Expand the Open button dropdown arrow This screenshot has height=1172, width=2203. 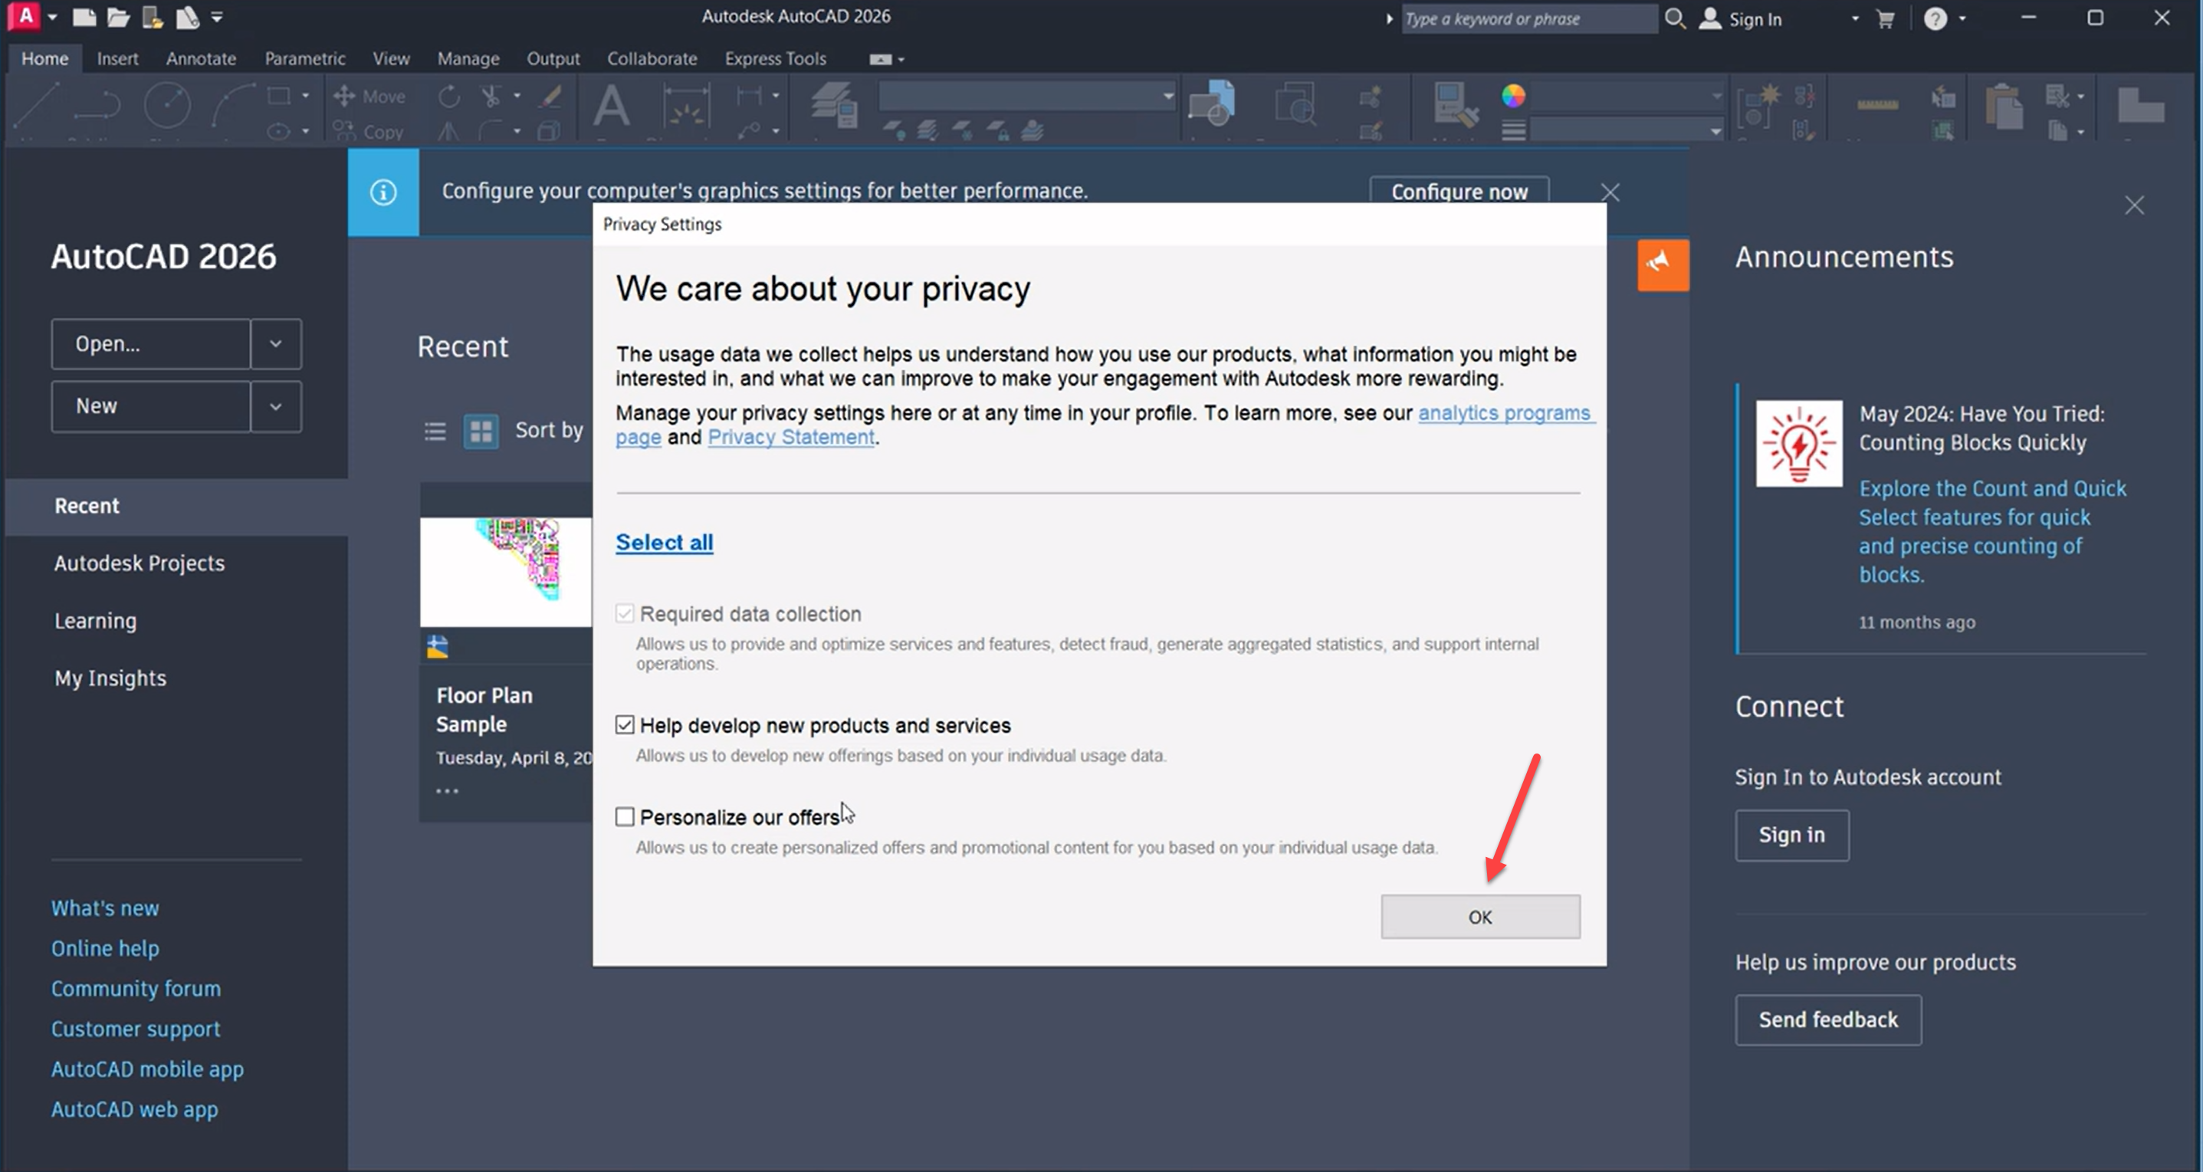pos(275,344)
